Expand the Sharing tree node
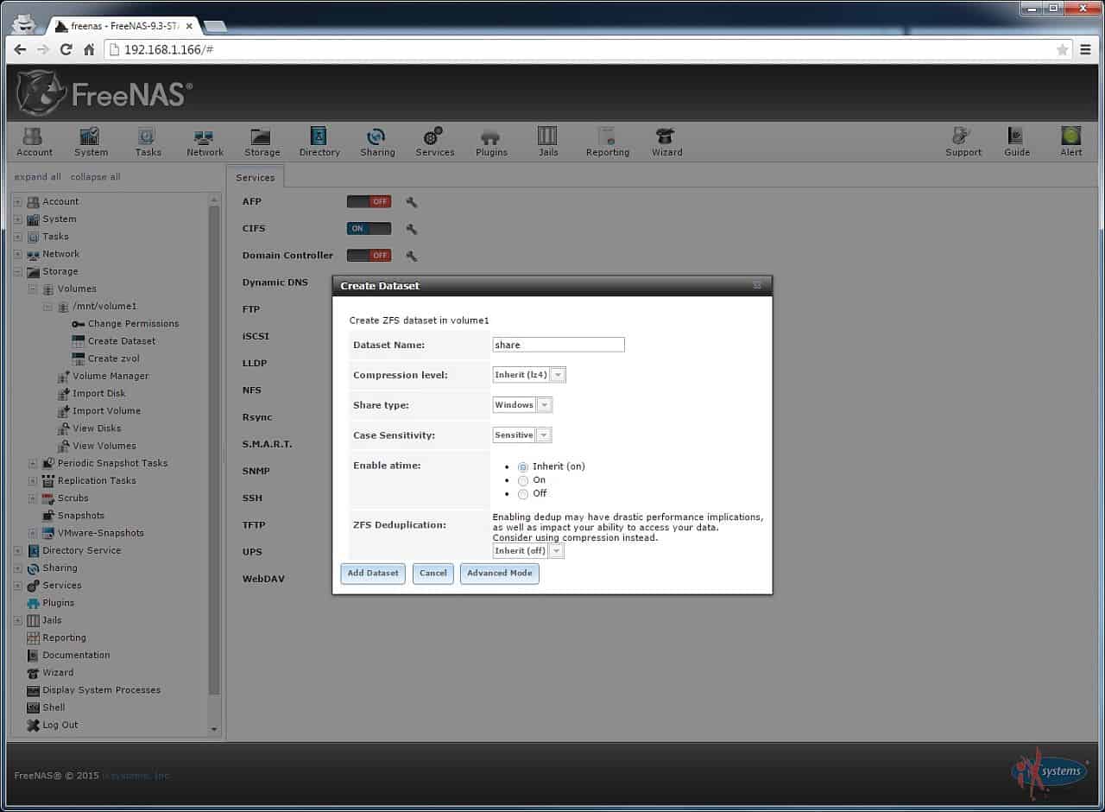 click(18, 568)
